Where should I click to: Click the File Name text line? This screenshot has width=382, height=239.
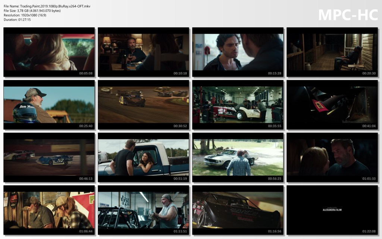(x=47, y=6)
